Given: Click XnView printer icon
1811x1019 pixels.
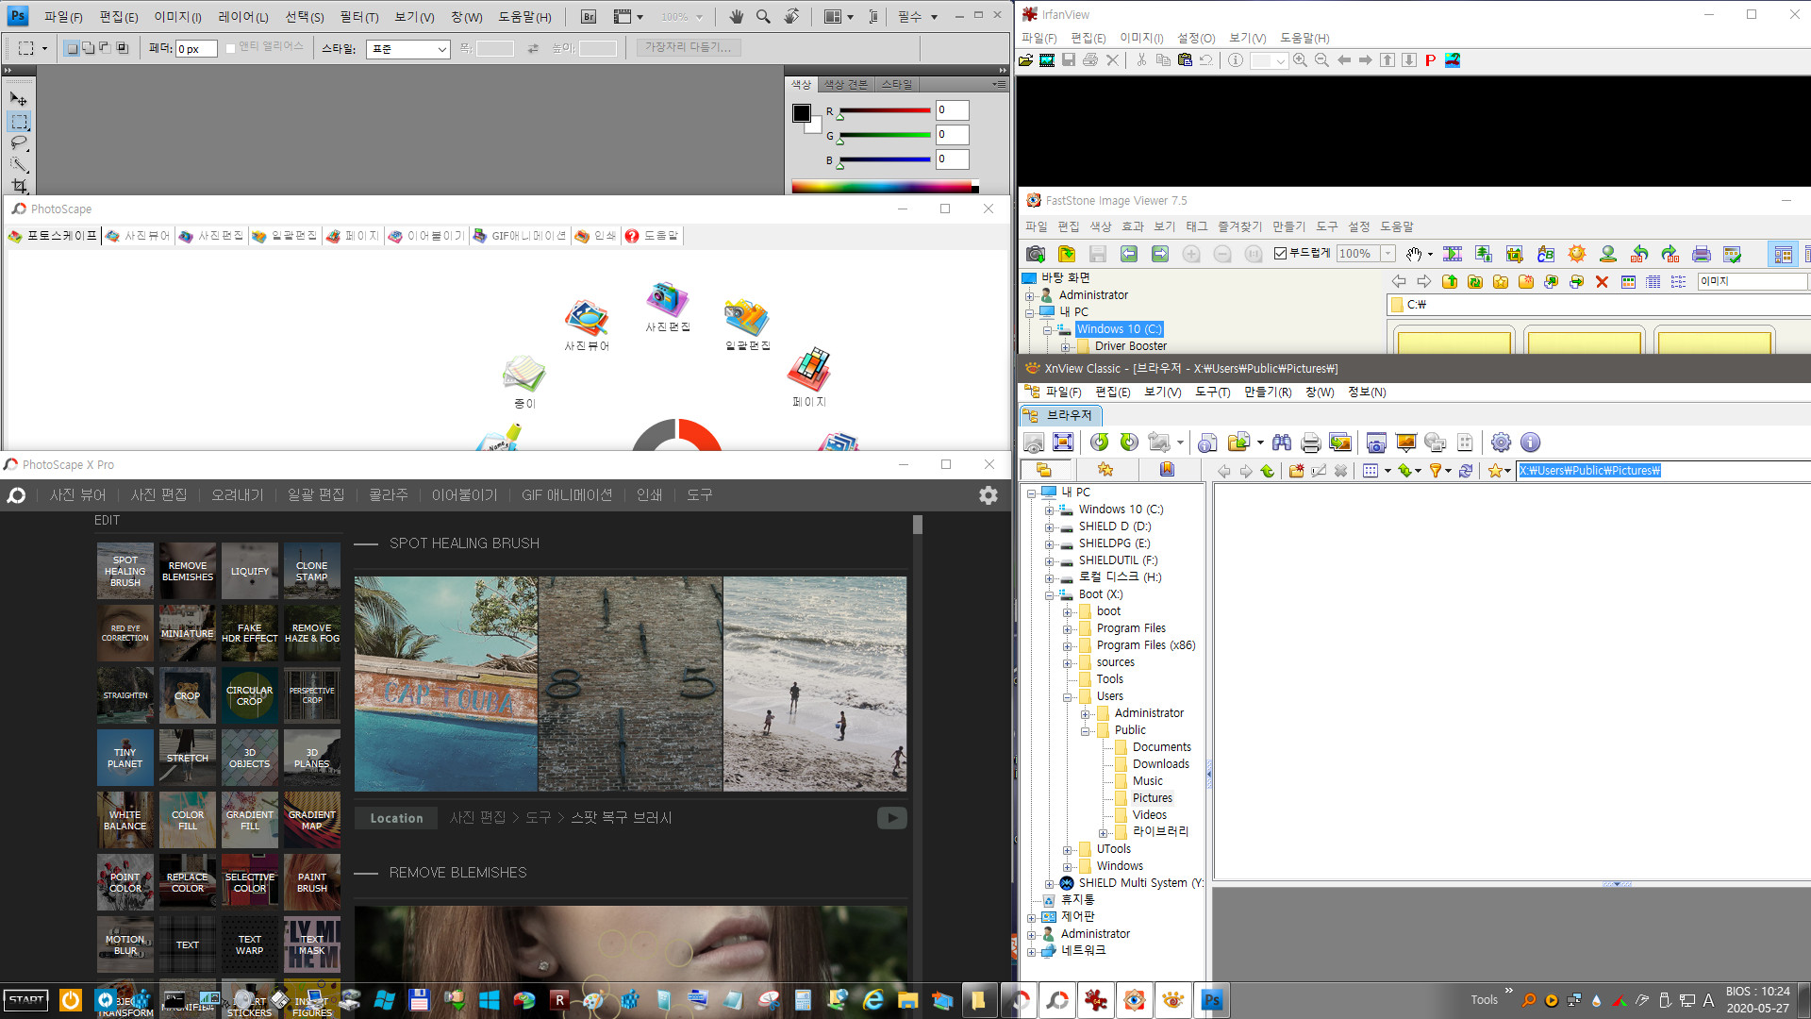Looking at the screenshot, I should tap(1310, 443).
